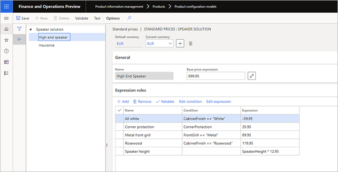Click the All white name cell
338x172 pixels.
point(153,119)
